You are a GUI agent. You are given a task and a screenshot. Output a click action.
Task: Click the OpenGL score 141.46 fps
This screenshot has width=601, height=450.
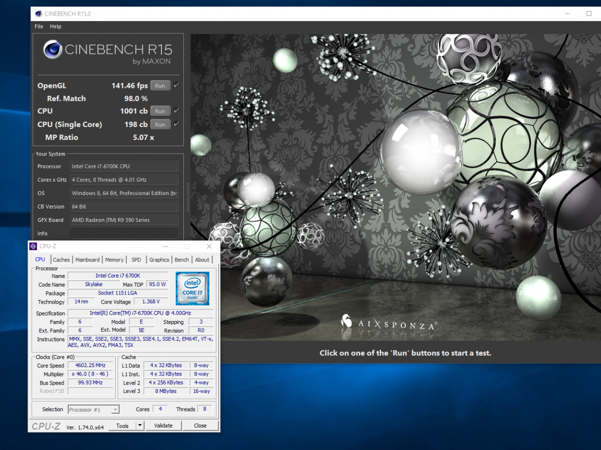[x=130, y=85]
